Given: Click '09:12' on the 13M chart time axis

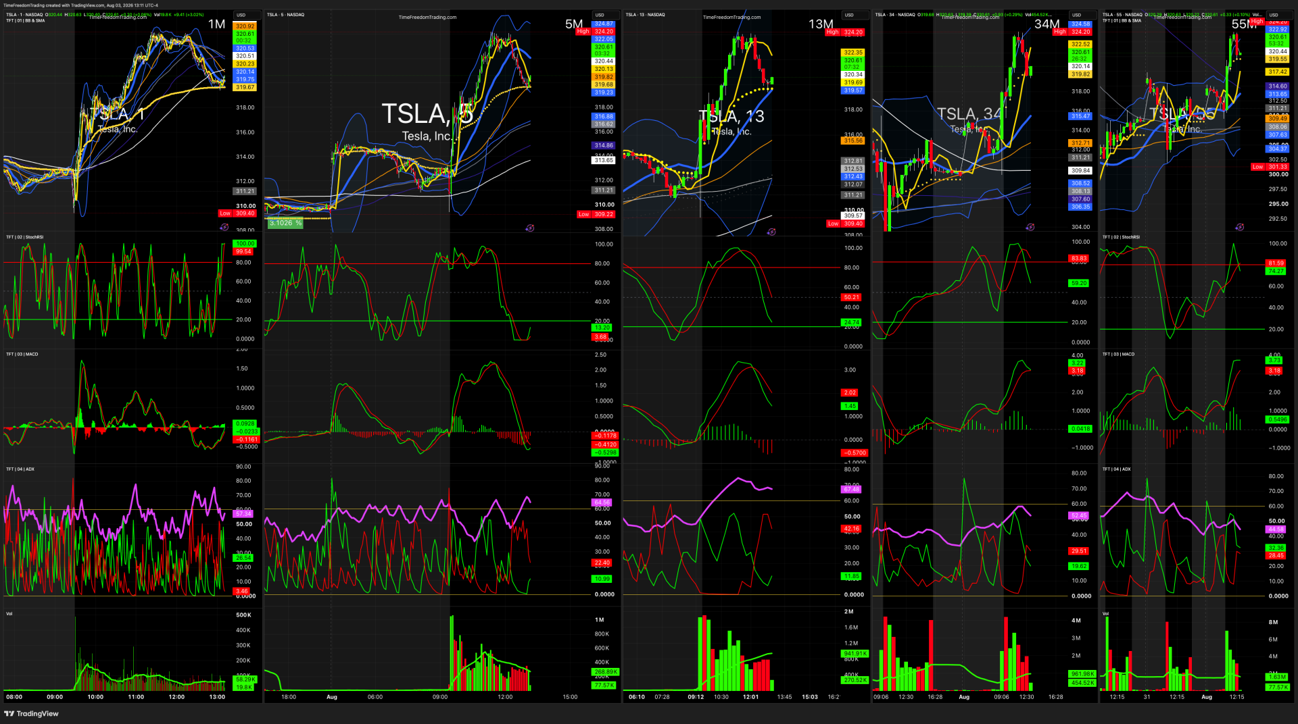Looking at the screenshot, I should tap(696, 697).
